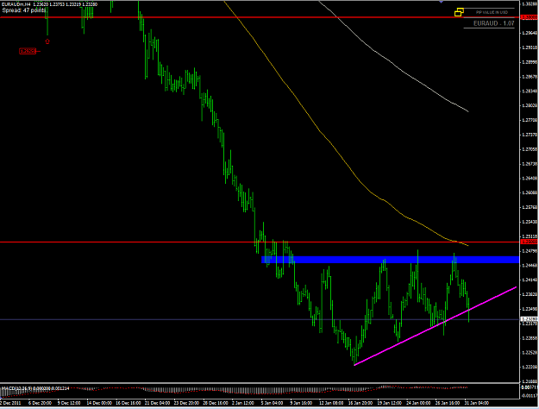
Task: Click the '16 Dec 16:00' time label
Action: pyautogui.click(x=128, y=403)
